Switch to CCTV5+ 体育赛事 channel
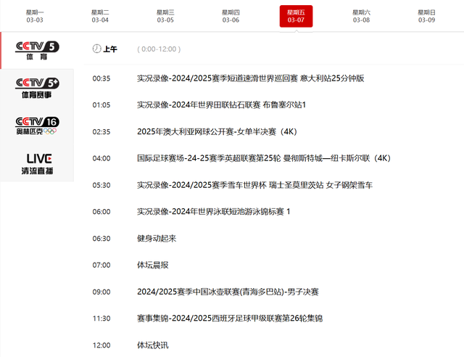 click(x=37, y=88)
